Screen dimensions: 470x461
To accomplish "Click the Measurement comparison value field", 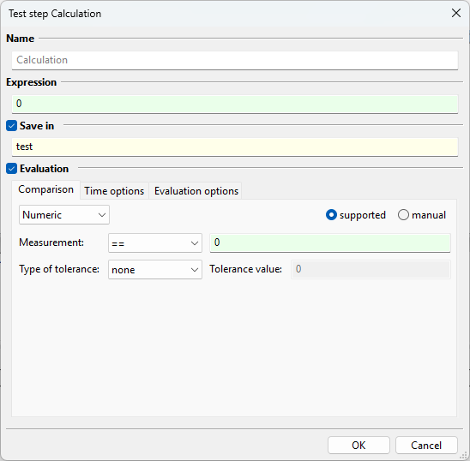I will 330,242.
